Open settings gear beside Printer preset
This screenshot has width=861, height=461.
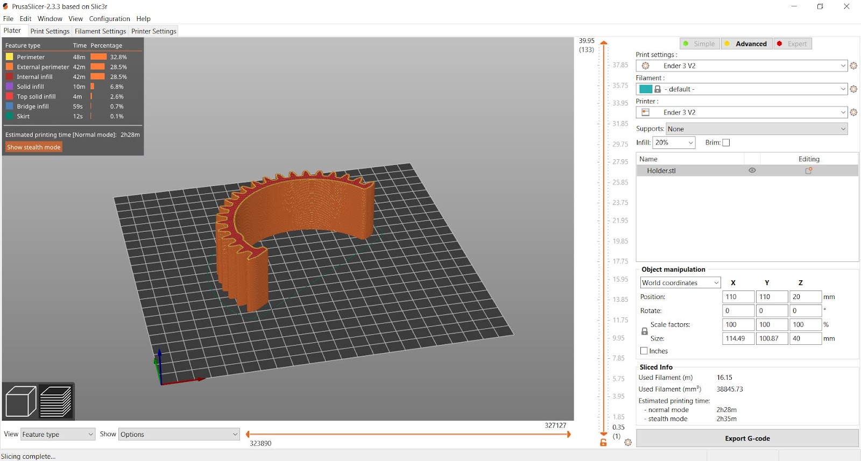pos(853,112)
